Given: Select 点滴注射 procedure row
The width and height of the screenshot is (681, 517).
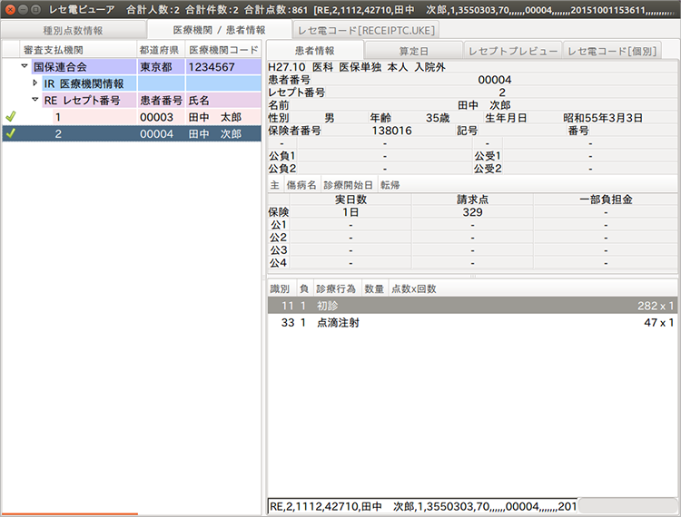Looking at the screenshot, I should point(472,322).
